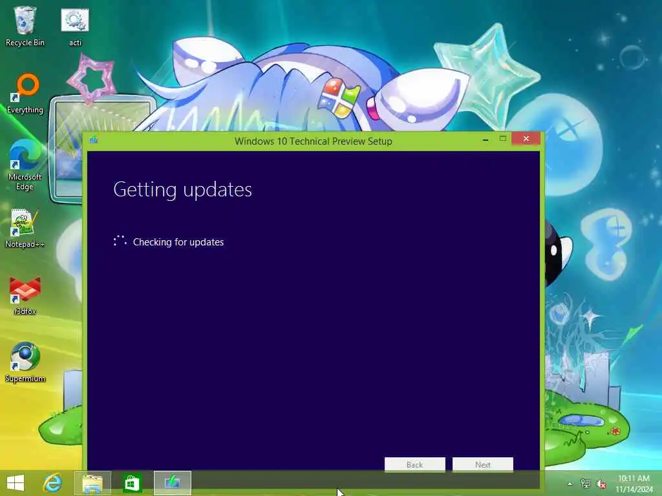Click the muted volume tray icon

601,484
